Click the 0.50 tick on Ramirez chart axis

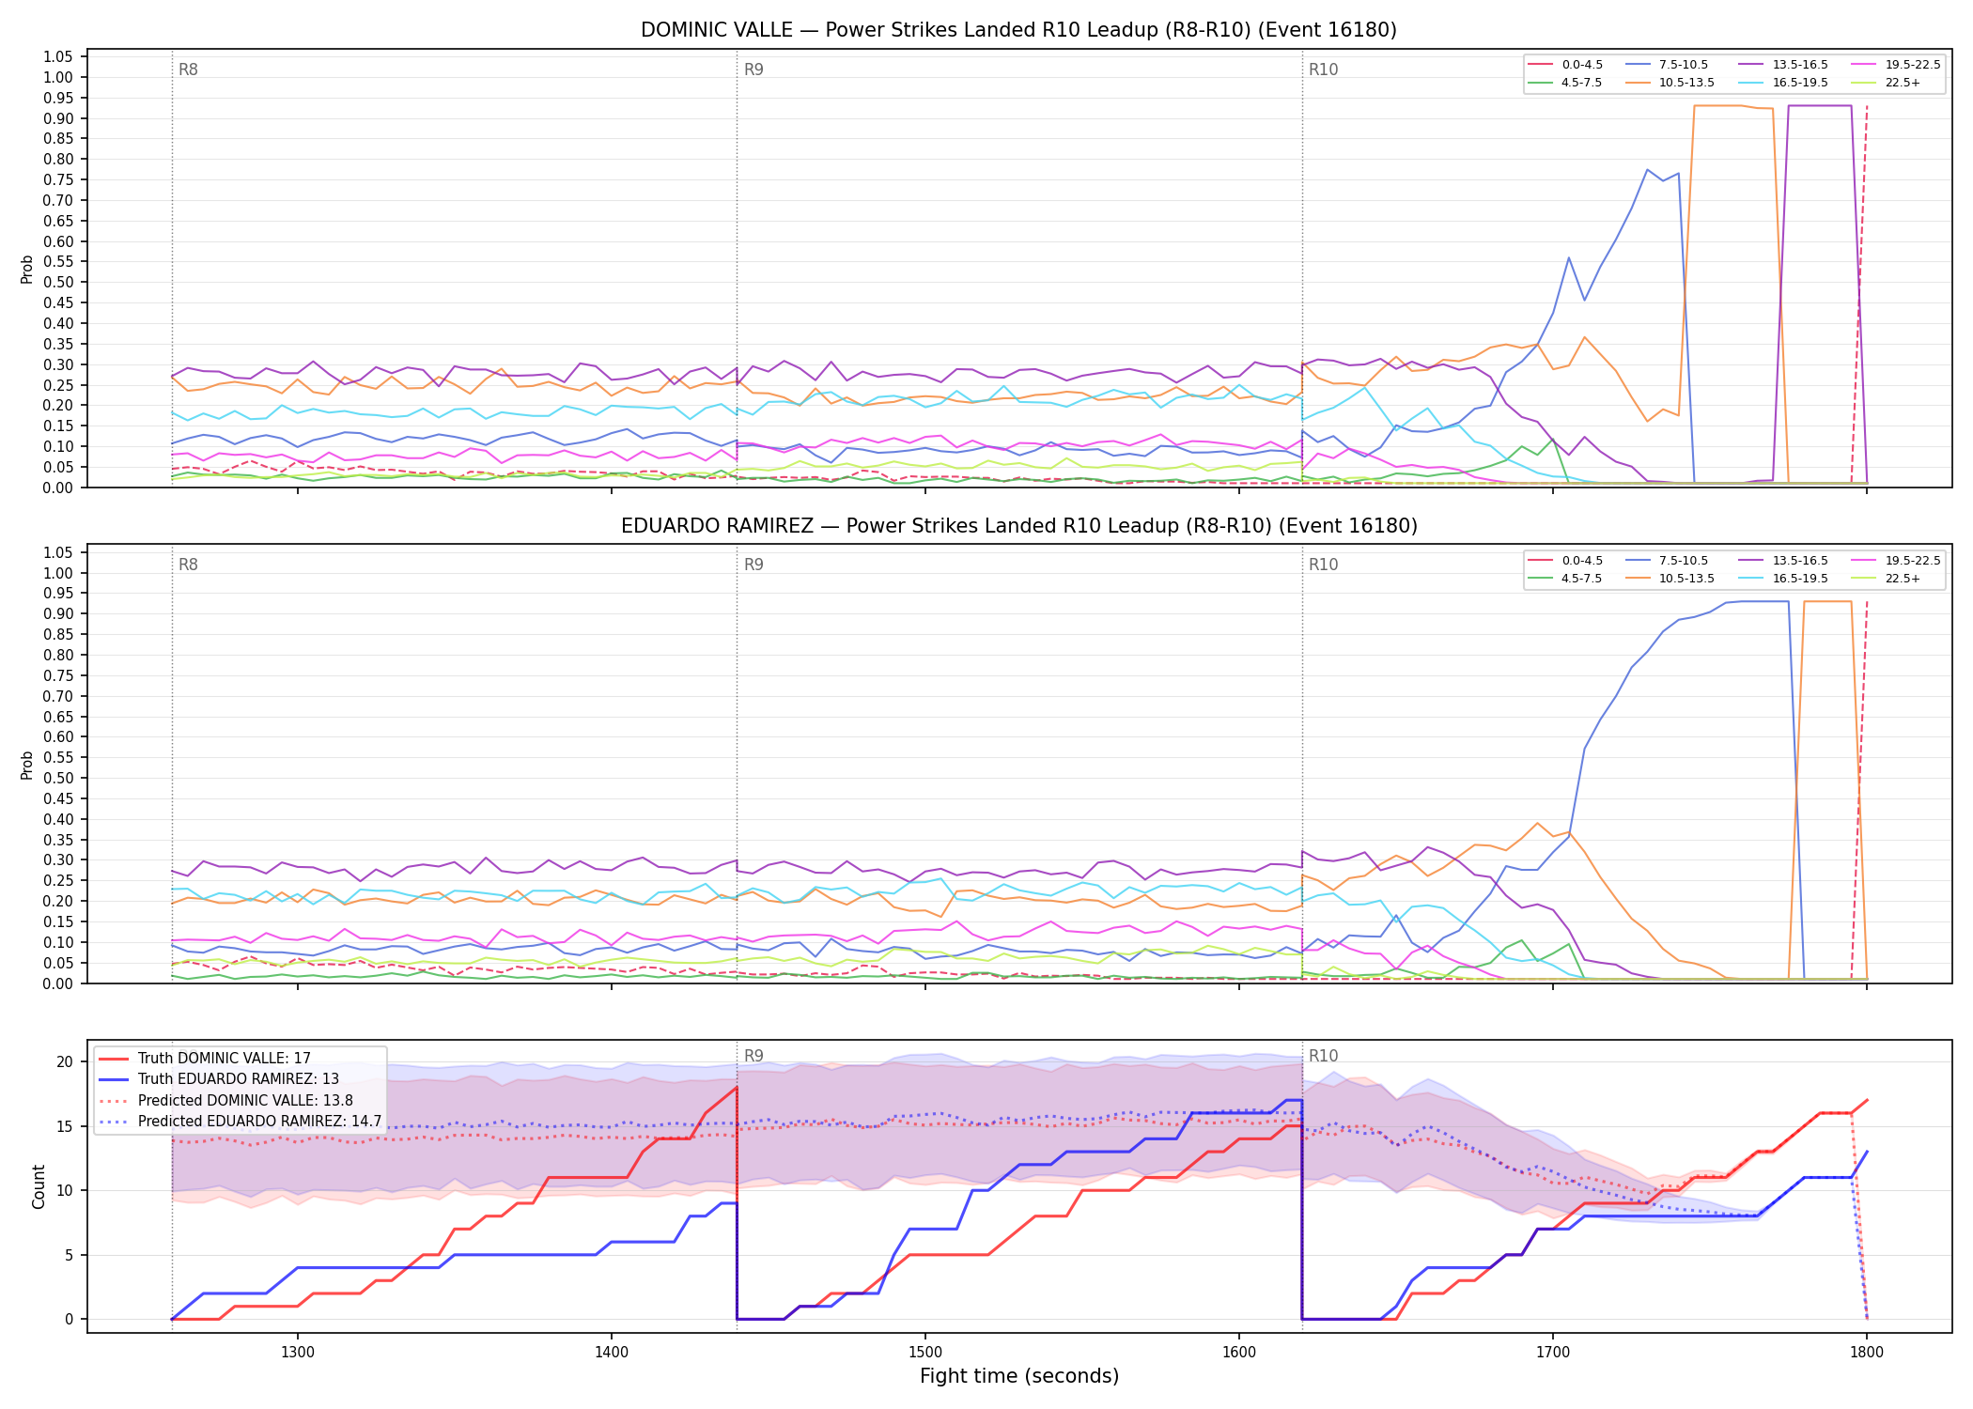point(58,778)
